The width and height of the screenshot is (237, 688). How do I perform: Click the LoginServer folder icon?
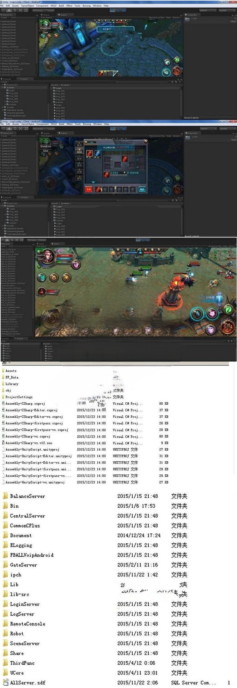point(5,604)
